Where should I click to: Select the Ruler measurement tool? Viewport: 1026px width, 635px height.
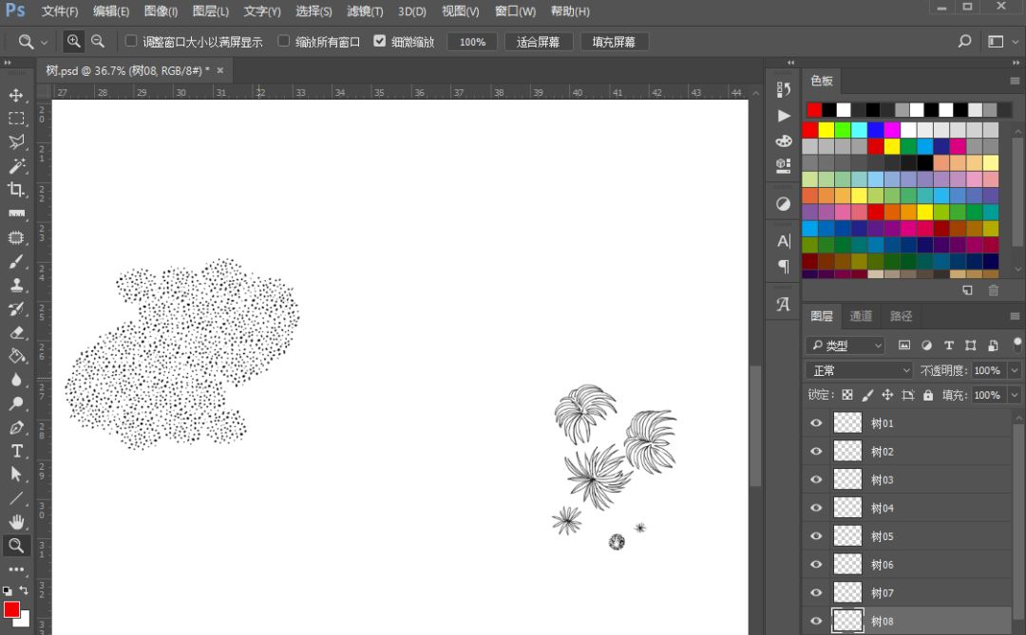tap(16, 214)
